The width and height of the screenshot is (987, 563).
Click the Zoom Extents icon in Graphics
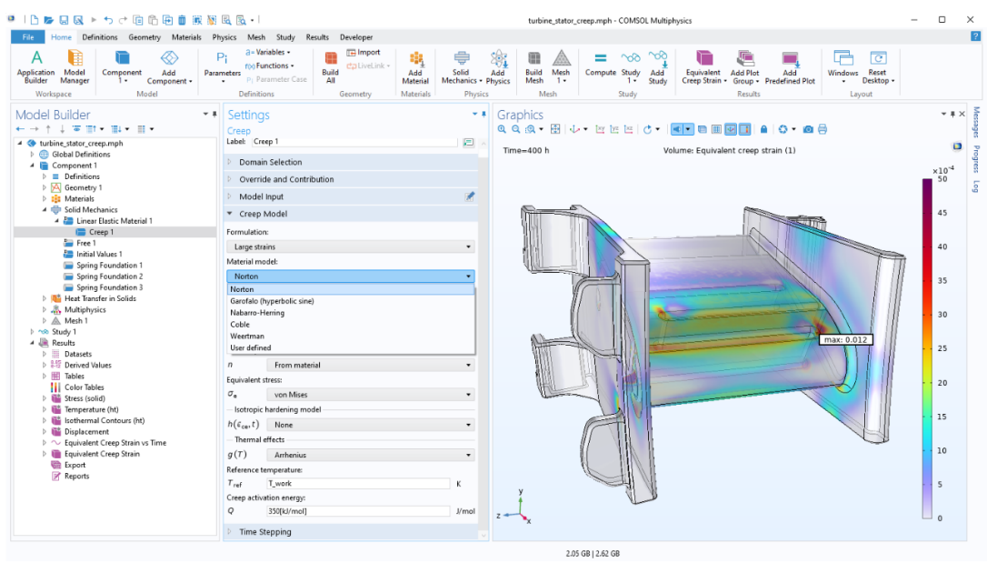(x=555, y=129)
